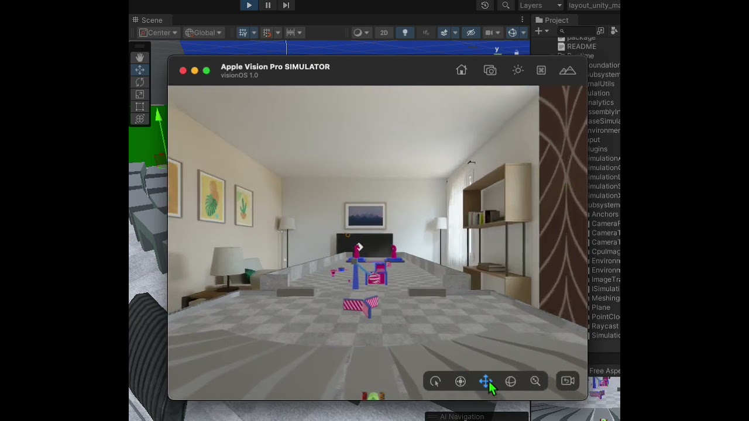749x421 pixels.
Task: Capture a screenshot with the simulator camera icon
Action: pyautogui.click(x=490, y=70)
